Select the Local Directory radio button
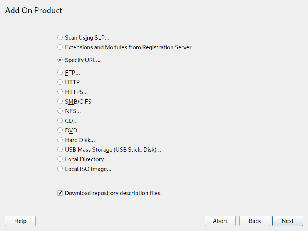Image resolution: width=308 pixels, height=231 pixels. 60,159
